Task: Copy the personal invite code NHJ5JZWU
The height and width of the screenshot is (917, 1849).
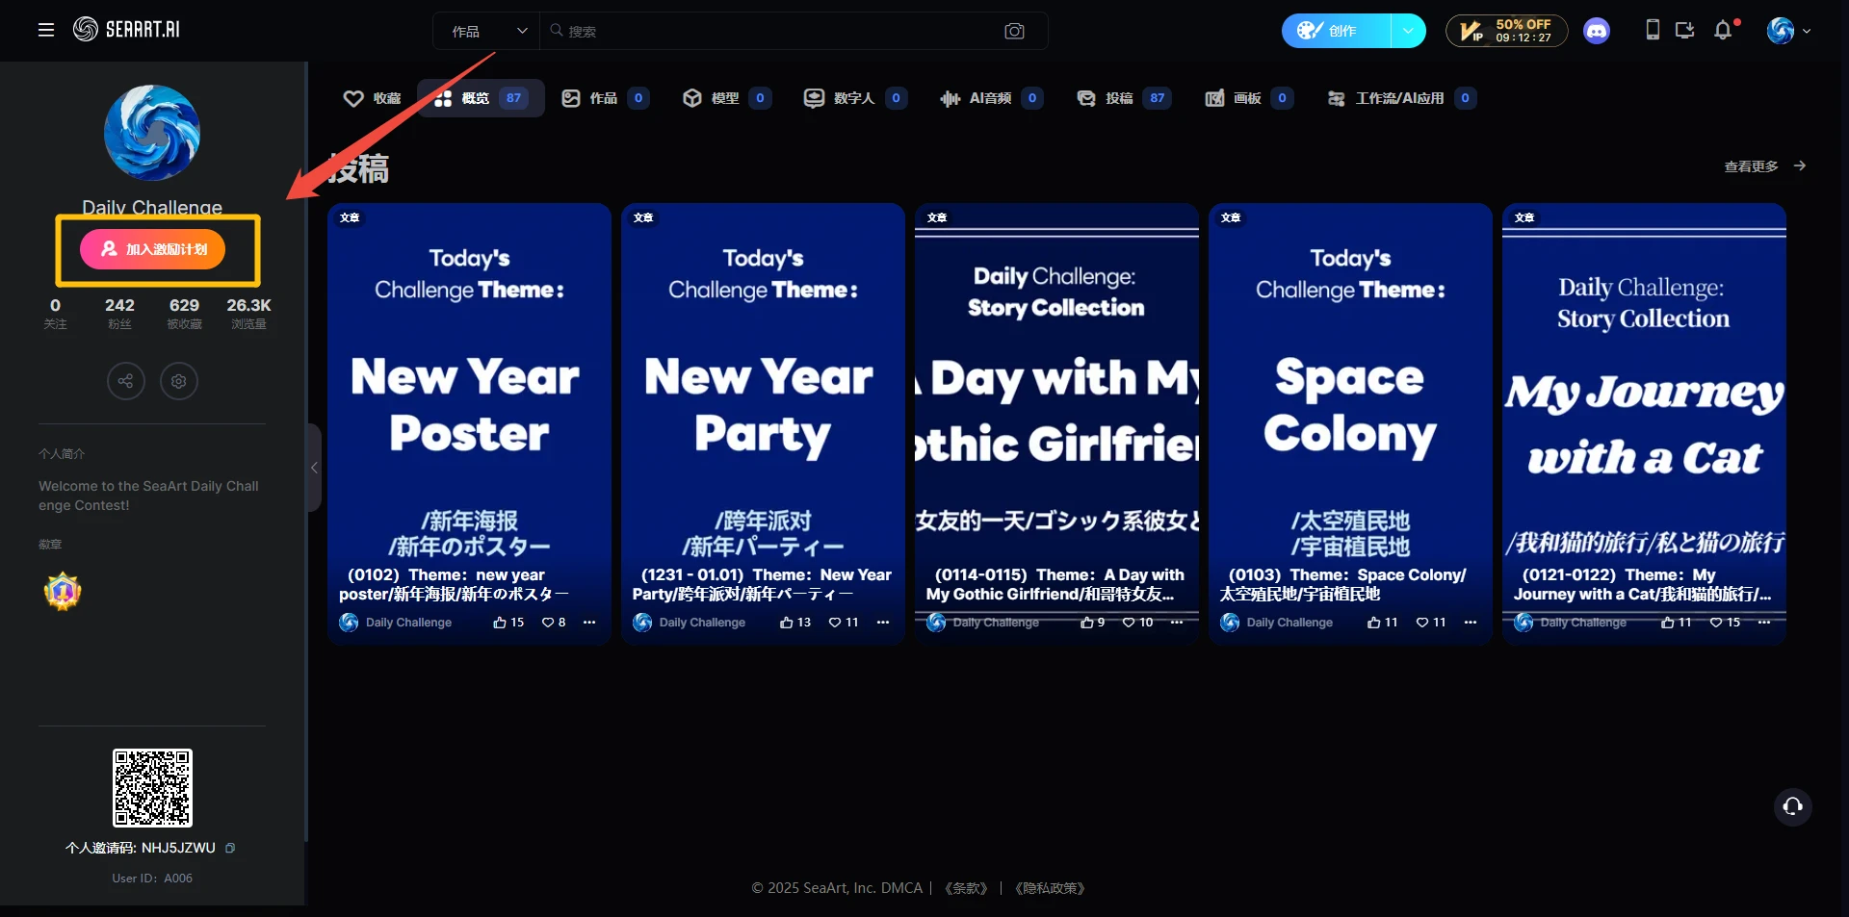Action: coord(231,848)
